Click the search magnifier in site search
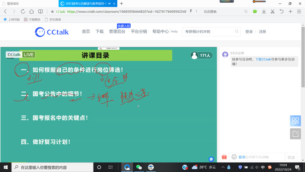The width and height of the screenshot is (305, 172). (x=237, y=32)
